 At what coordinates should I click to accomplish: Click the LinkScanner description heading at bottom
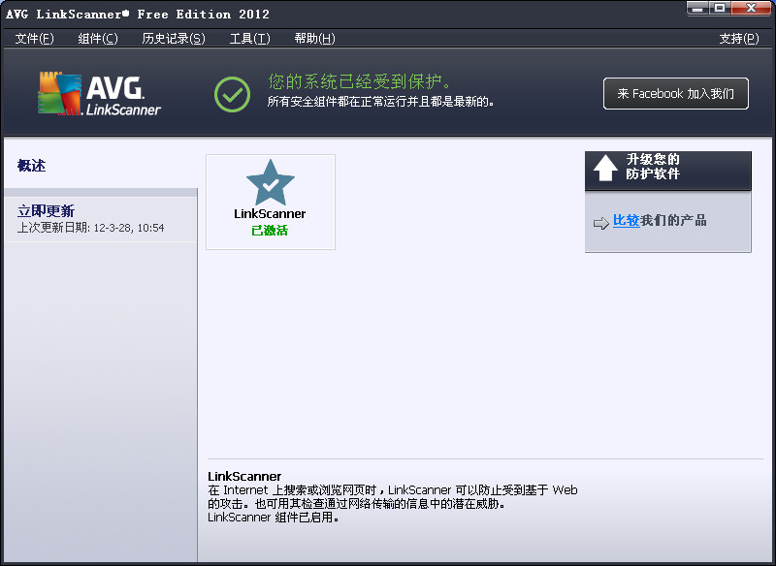click(244, 476)
